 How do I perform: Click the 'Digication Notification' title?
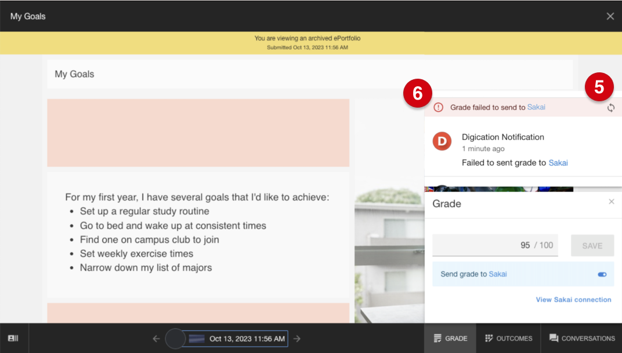502,137
